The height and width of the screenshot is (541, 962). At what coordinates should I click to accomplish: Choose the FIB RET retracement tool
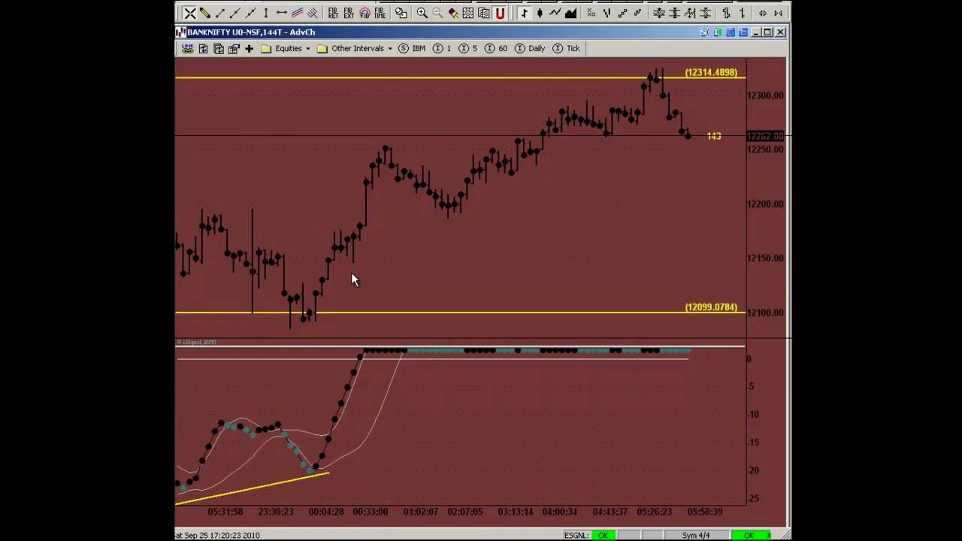click(333, 13)
